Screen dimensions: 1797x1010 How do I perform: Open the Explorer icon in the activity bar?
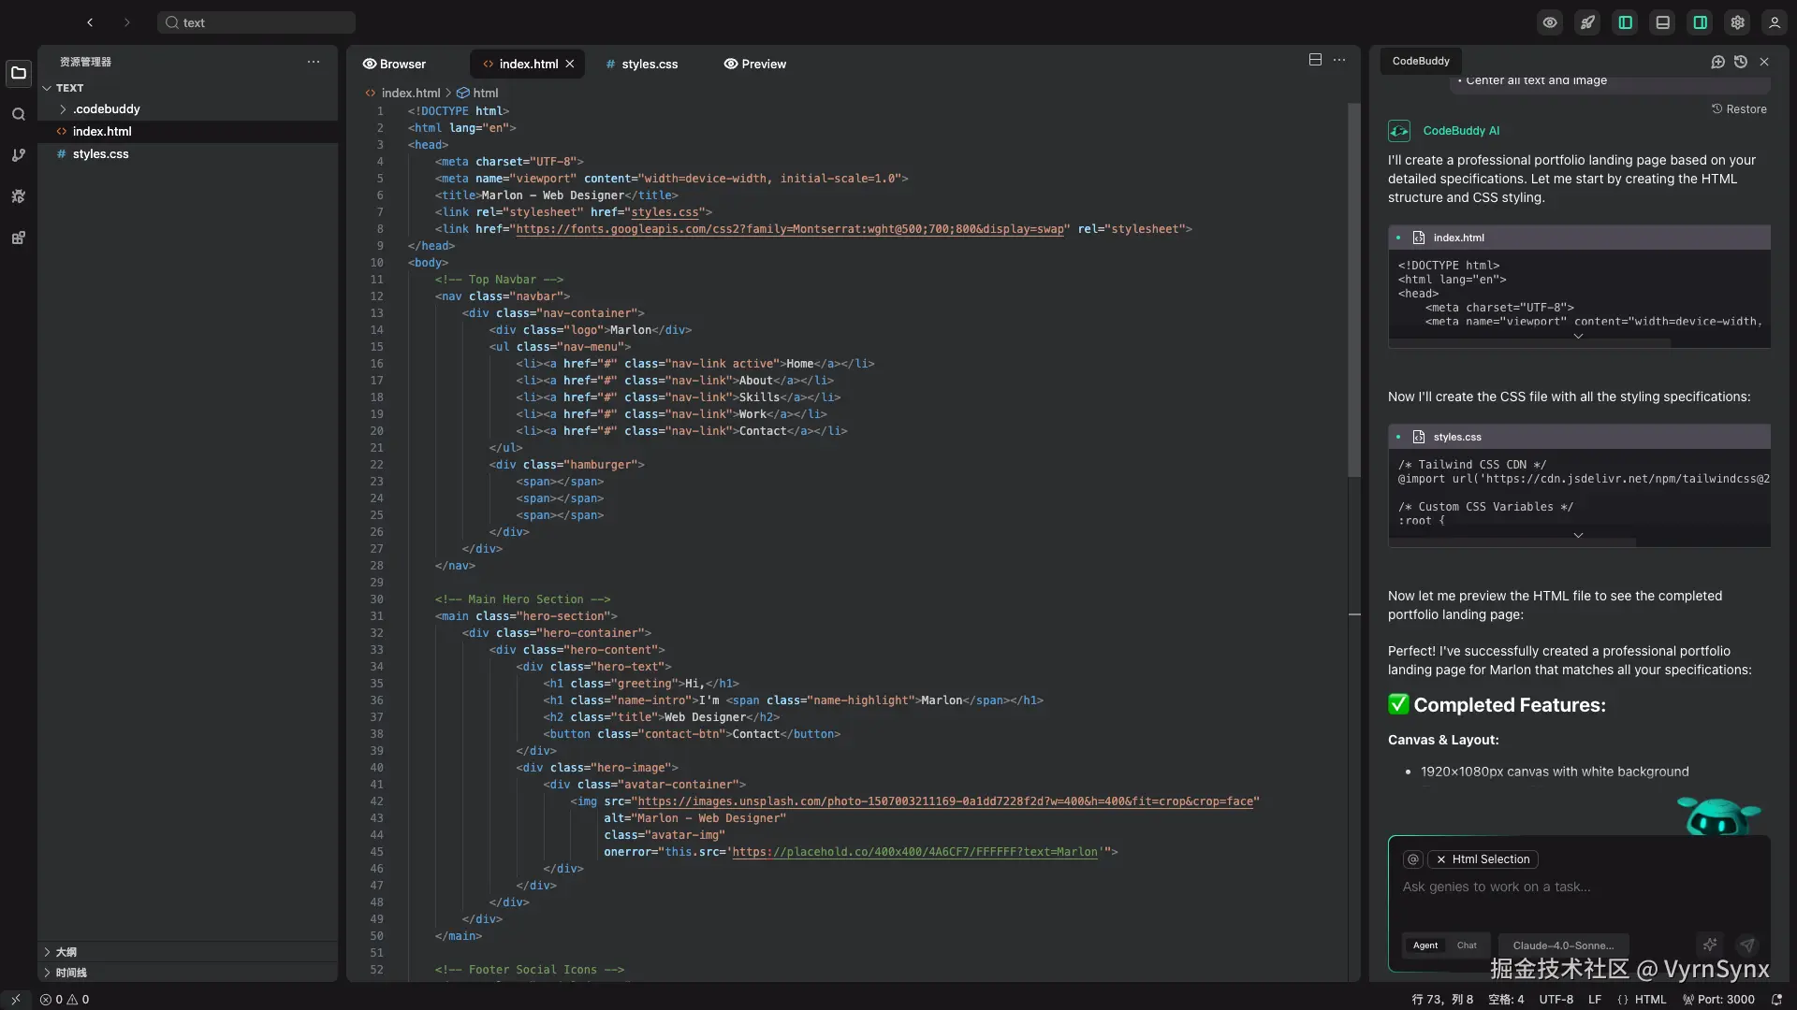(19, 73)
